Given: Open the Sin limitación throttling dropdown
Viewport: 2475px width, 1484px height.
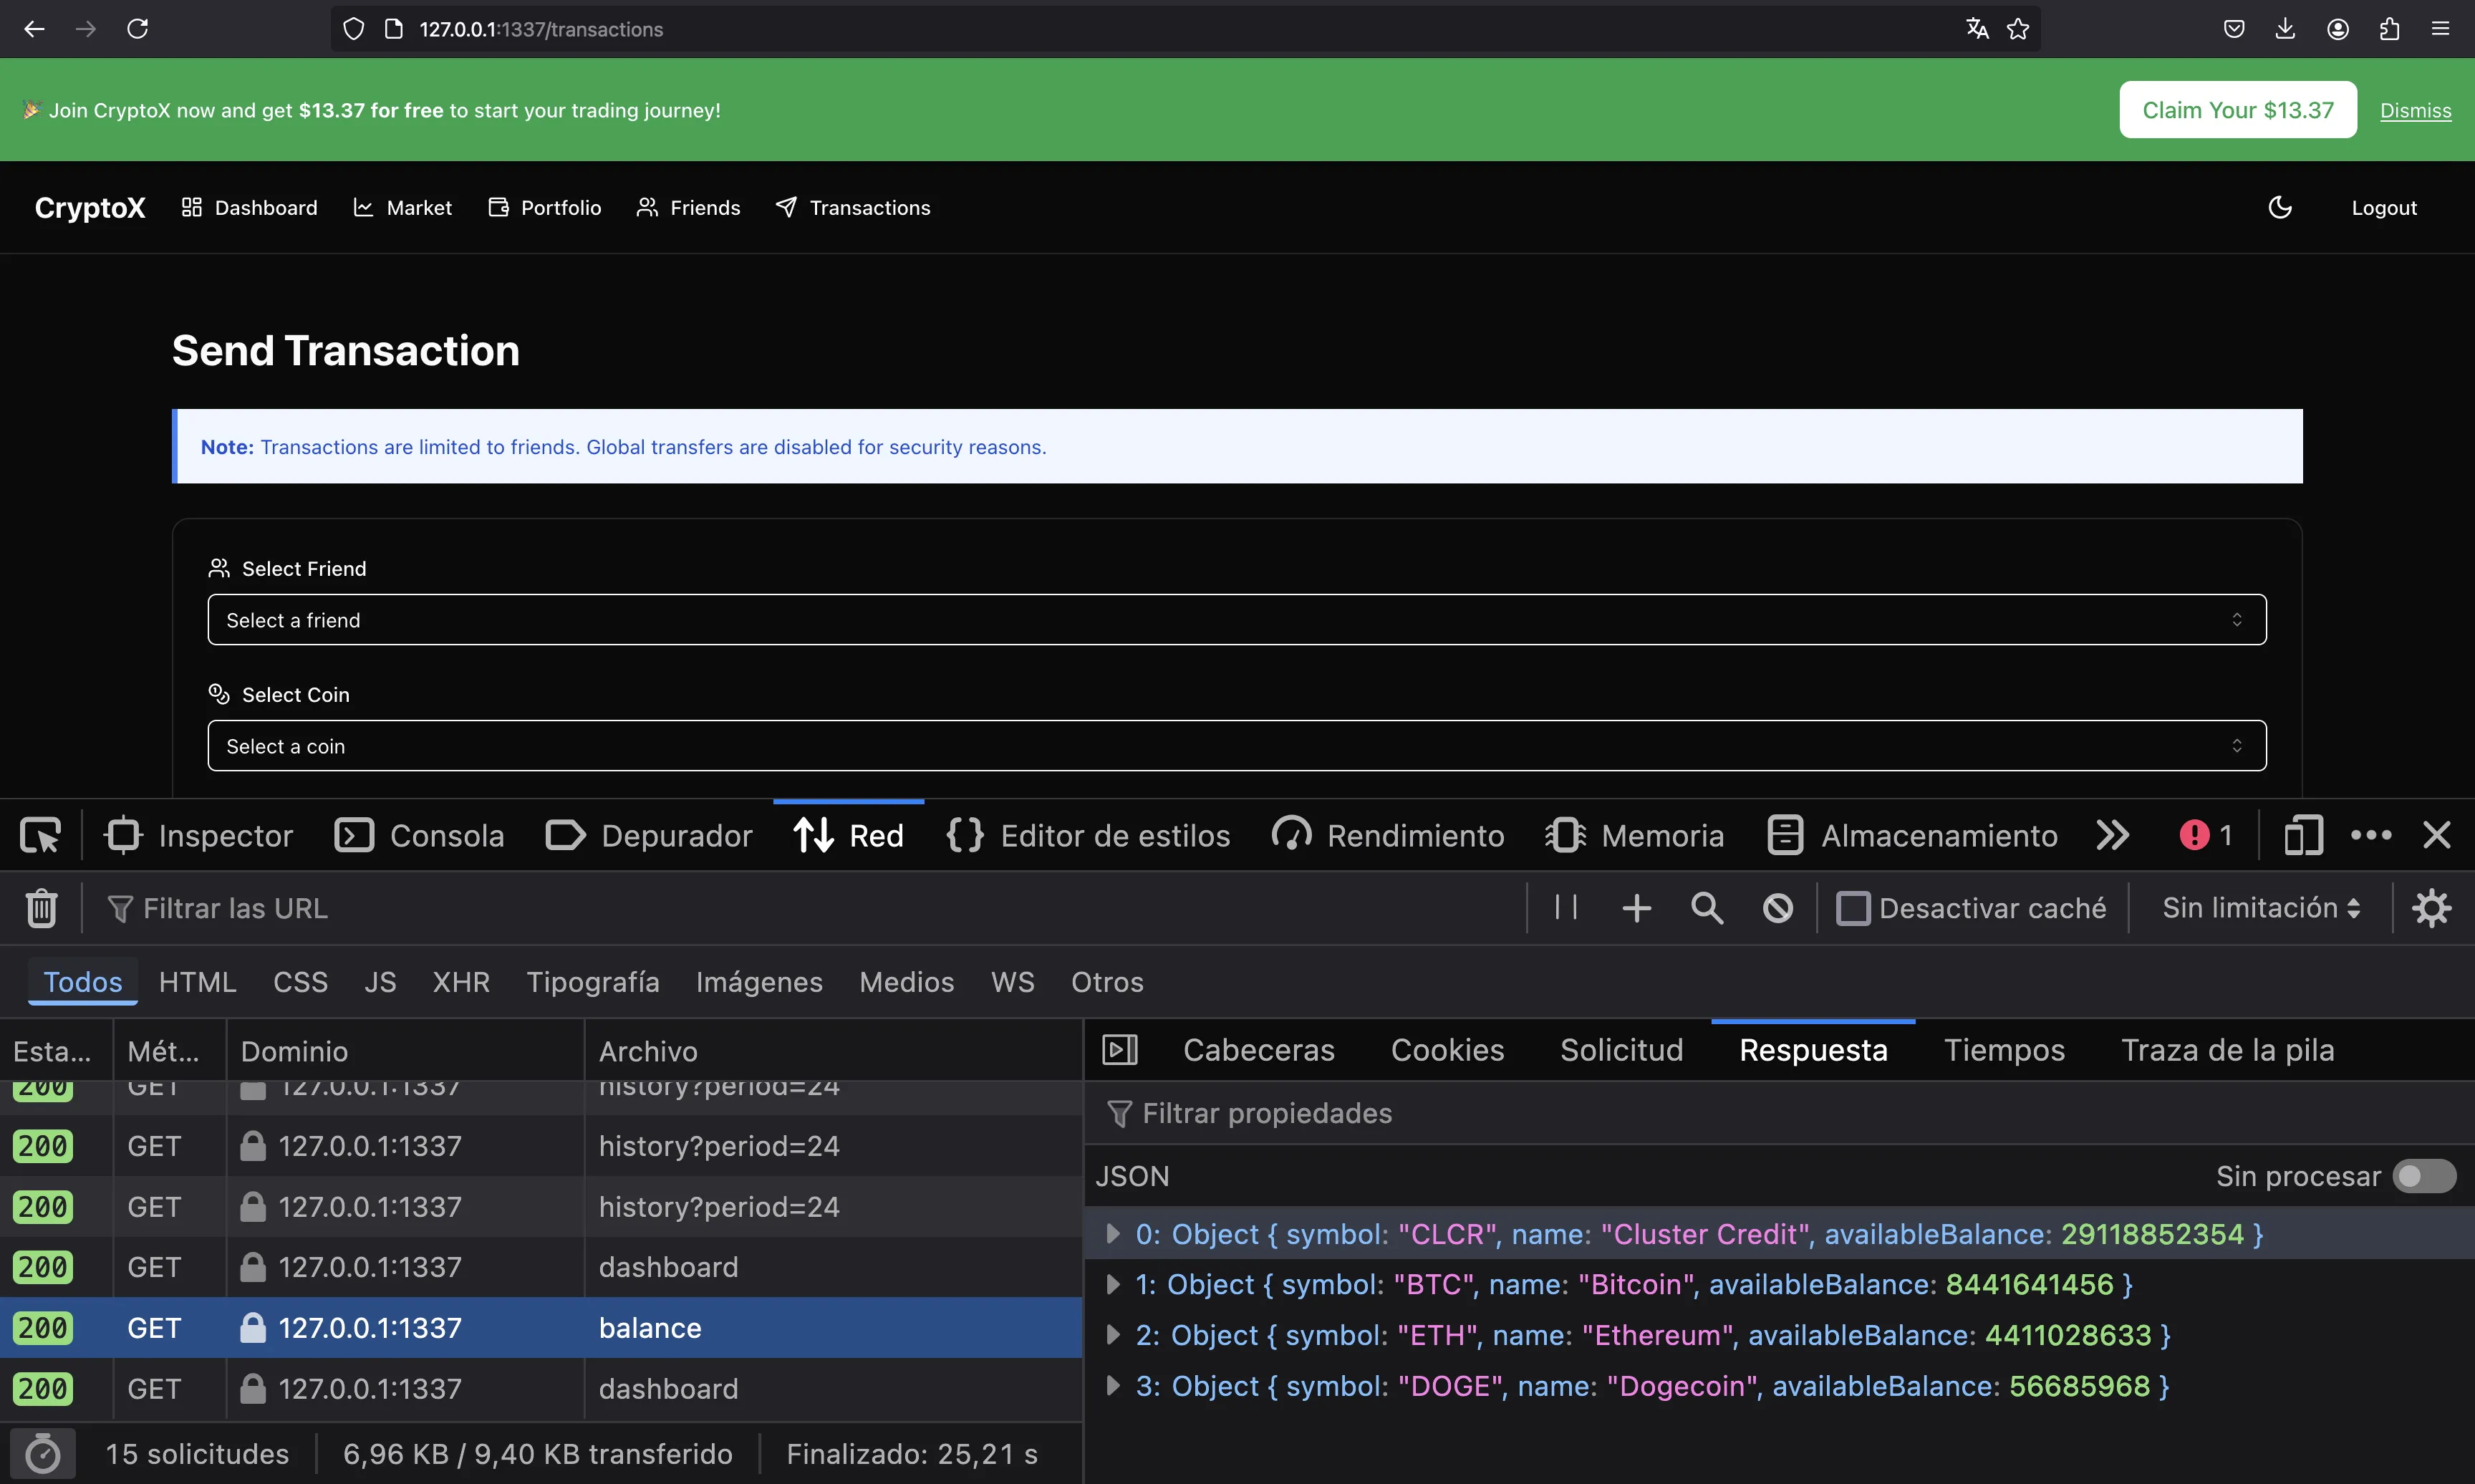Looking at the screenshot, I should (2261, 908).
